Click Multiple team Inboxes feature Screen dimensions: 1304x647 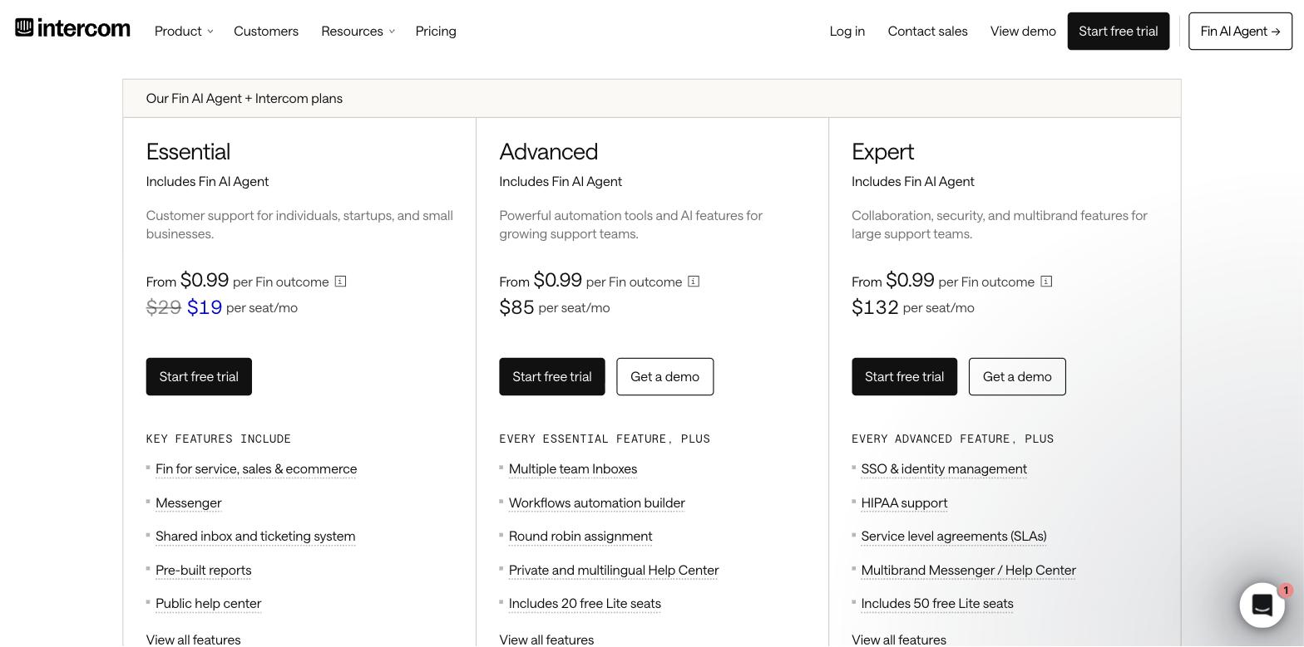pyautogui.click(x=573, y=469)
